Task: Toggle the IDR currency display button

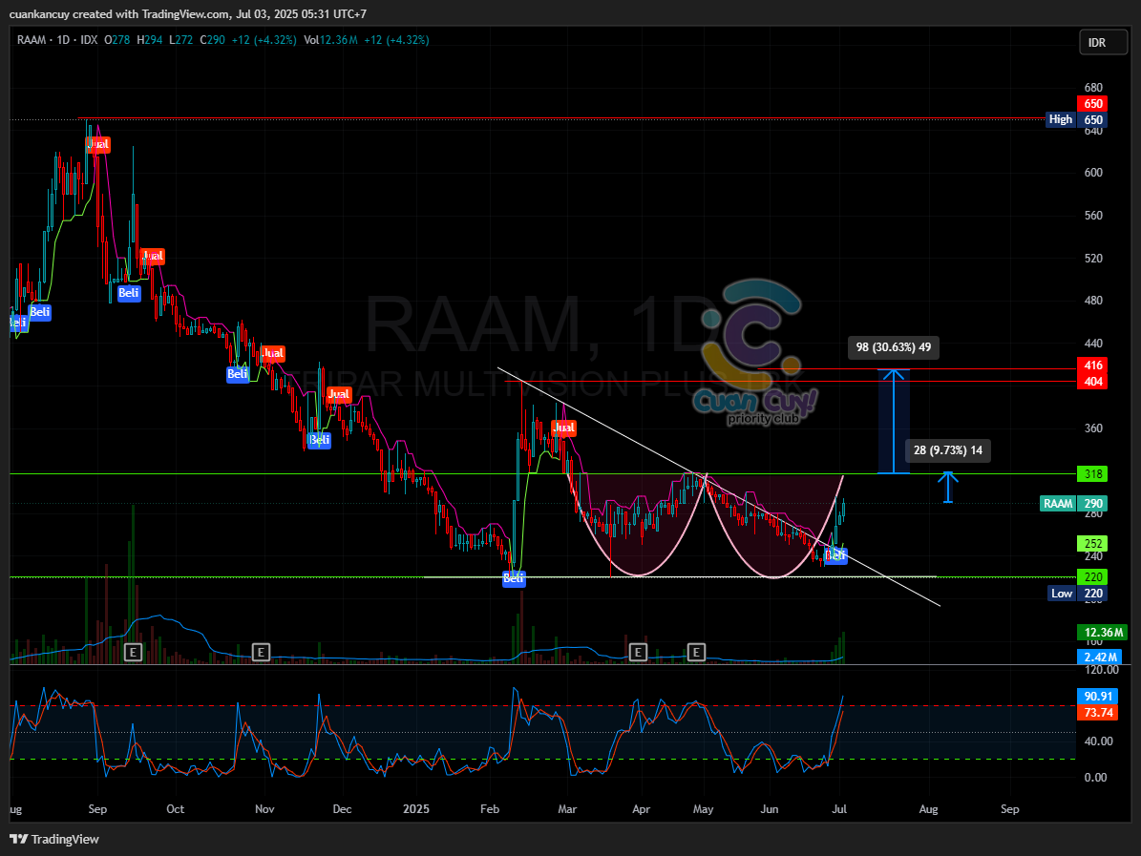Action: [1103, 42]
